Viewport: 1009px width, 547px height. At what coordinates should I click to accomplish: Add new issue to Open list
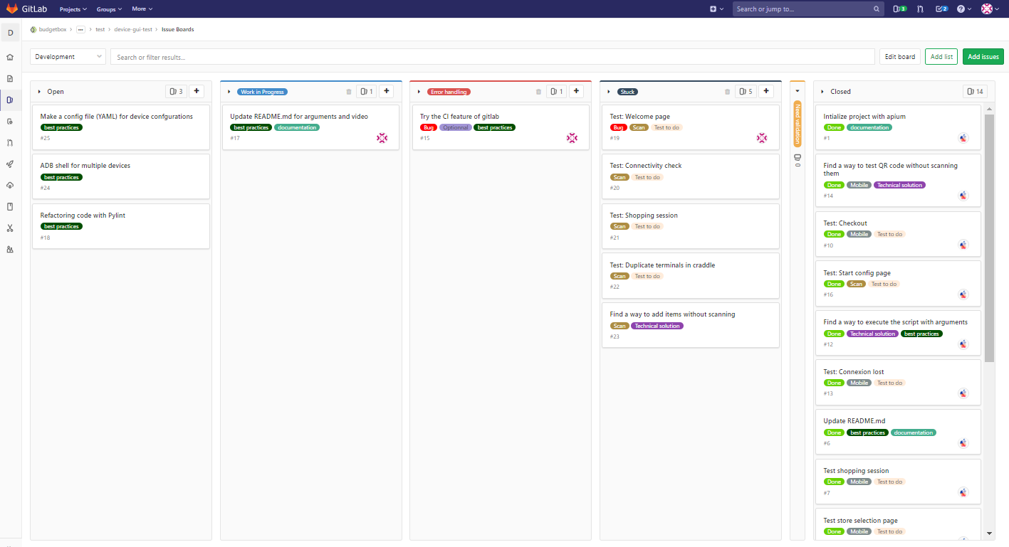pyautogui.click(x=197, y=91)
